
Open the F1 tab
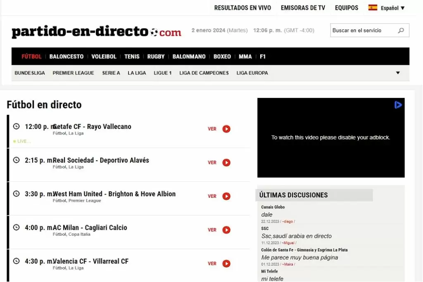263,57
